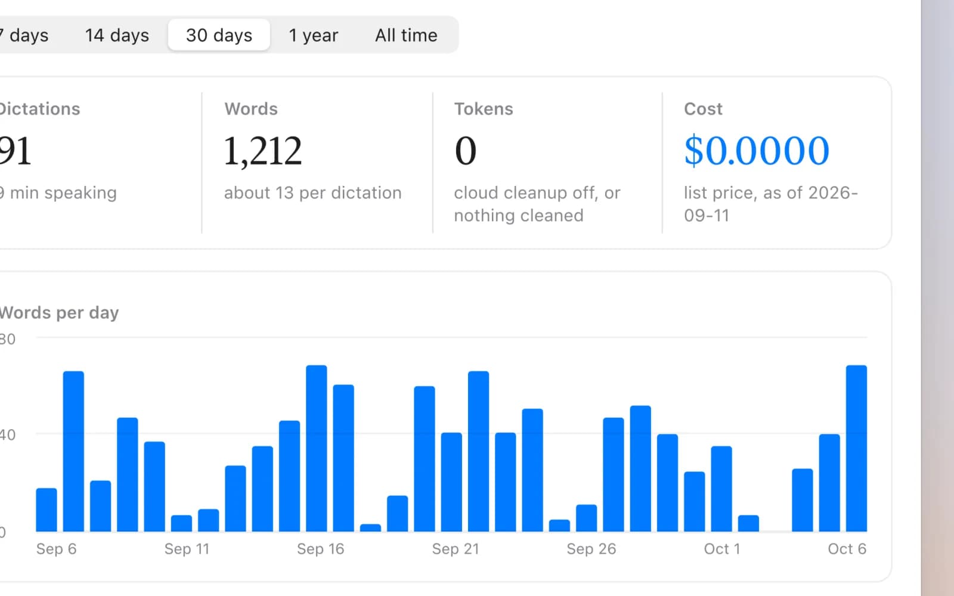Viewport: 954px width, 596px height.
Task: Switch to the 14 days range
Action: 117,35
